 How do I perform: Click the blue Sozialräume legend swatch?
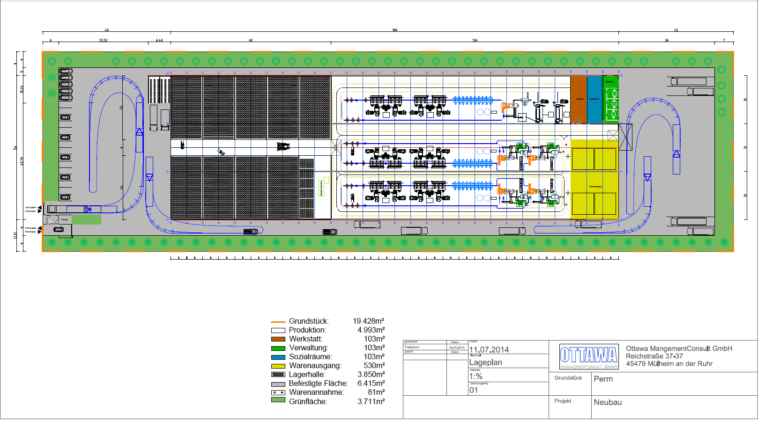pyautogui.click(x=278, y=357)
